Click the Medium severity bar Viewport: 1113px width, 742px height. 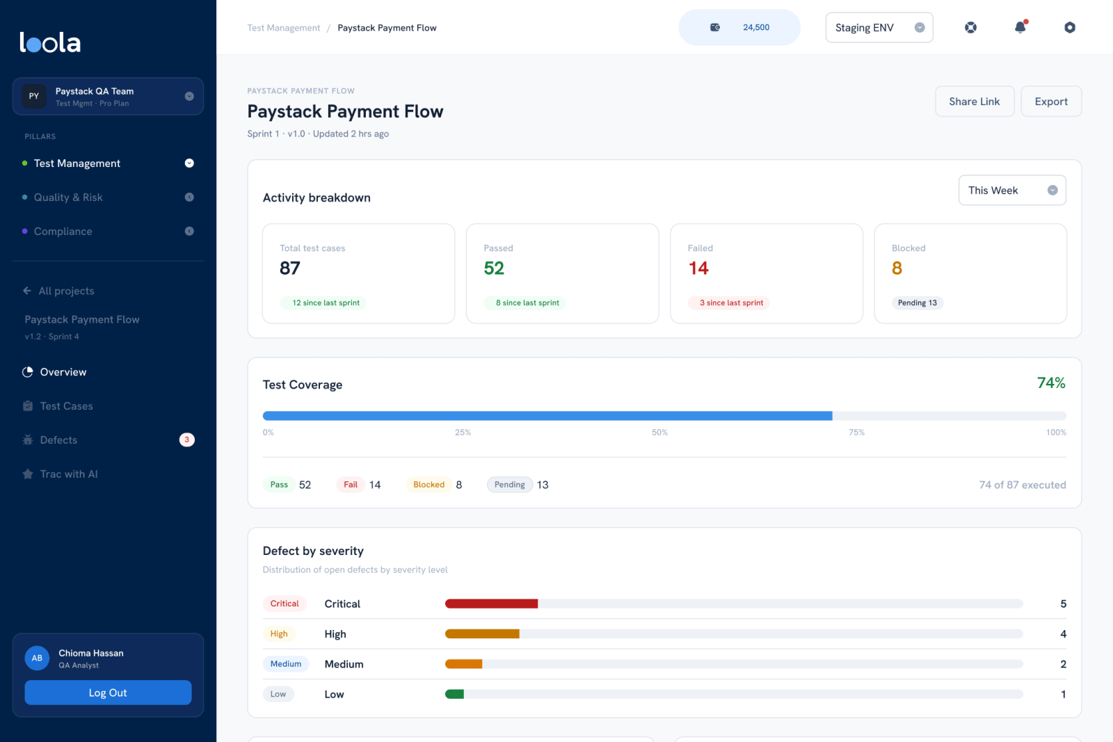click(x=463, y=664)
